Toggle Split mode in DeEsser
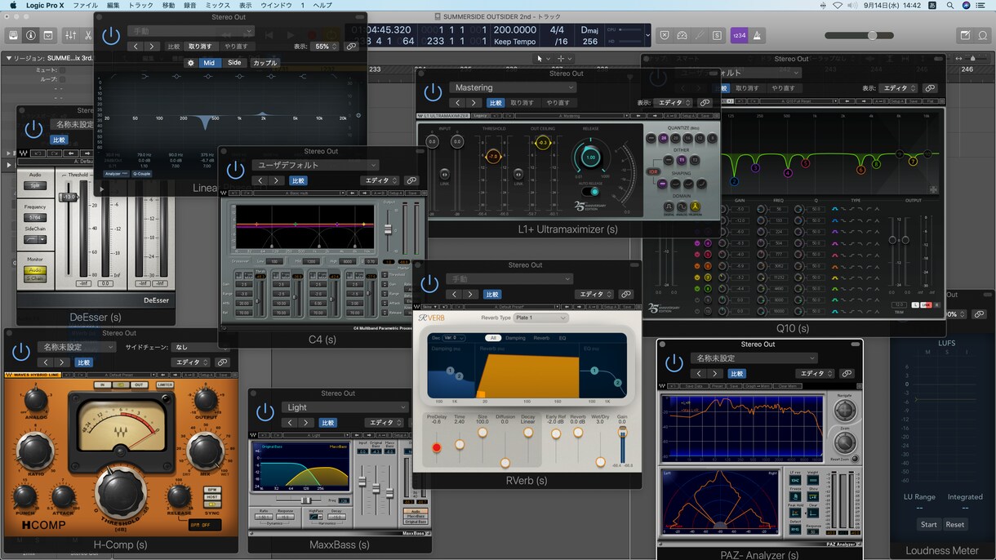The height and width of the screenshot is (560, 996). [x=35, y=185]
